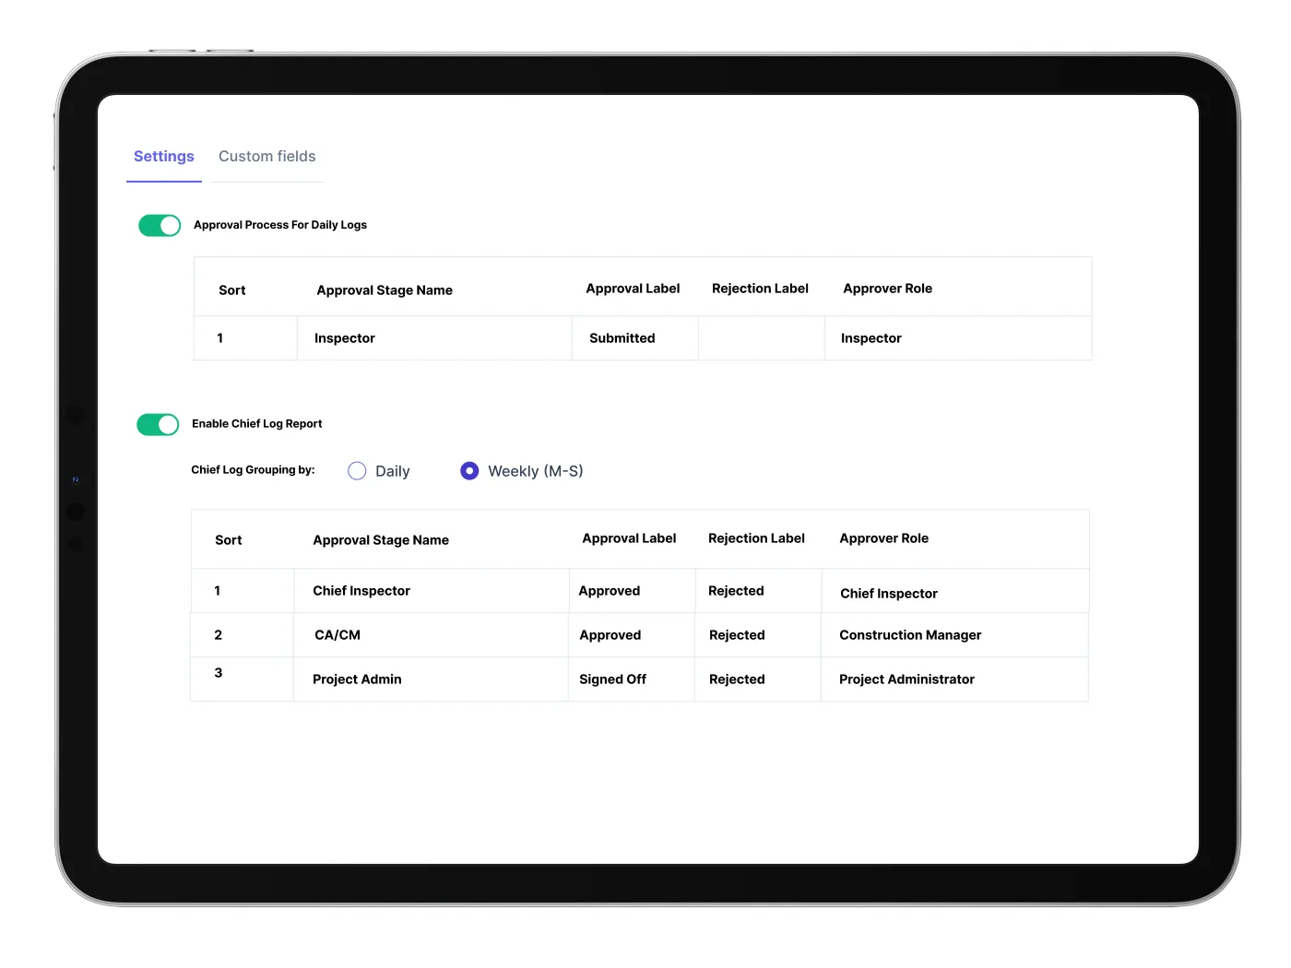Click the Project Administrator role cell
The image size is (1291, 968).
tap(906, 679)
